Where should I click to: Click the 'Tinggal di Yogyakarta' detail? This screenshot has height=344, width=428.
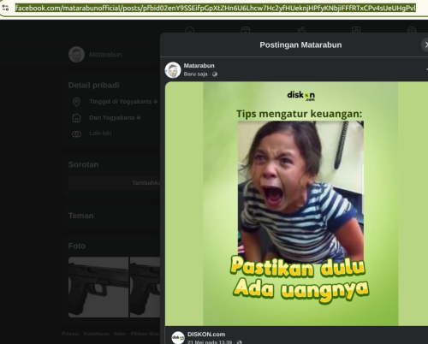[x=120, y=102]
